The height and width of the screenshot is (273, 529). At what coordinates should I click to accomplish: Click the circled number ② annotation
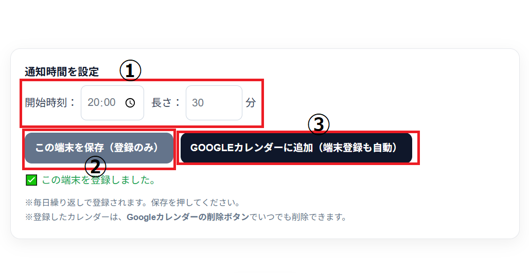click(95, 166)
